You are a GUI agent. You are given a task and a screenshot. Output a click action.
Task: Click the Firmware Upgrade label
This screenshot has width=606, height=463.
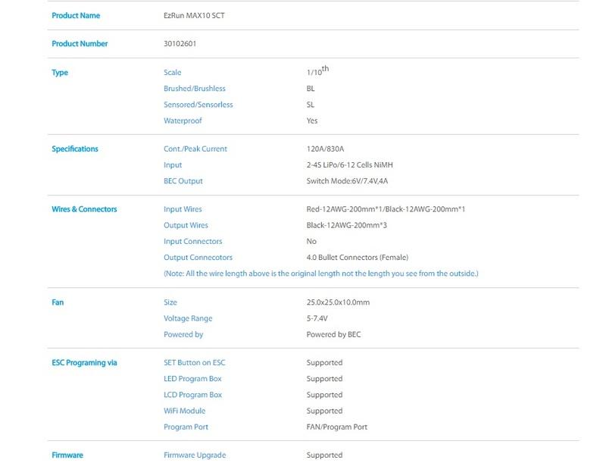click(x=195, y=455)
